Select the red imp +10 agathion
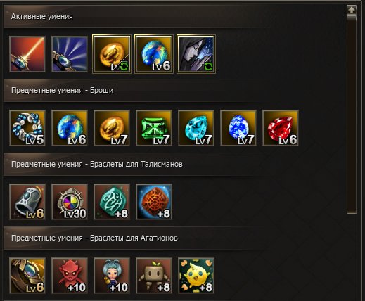The image size is (365, 301). click(x=70, y=276)
